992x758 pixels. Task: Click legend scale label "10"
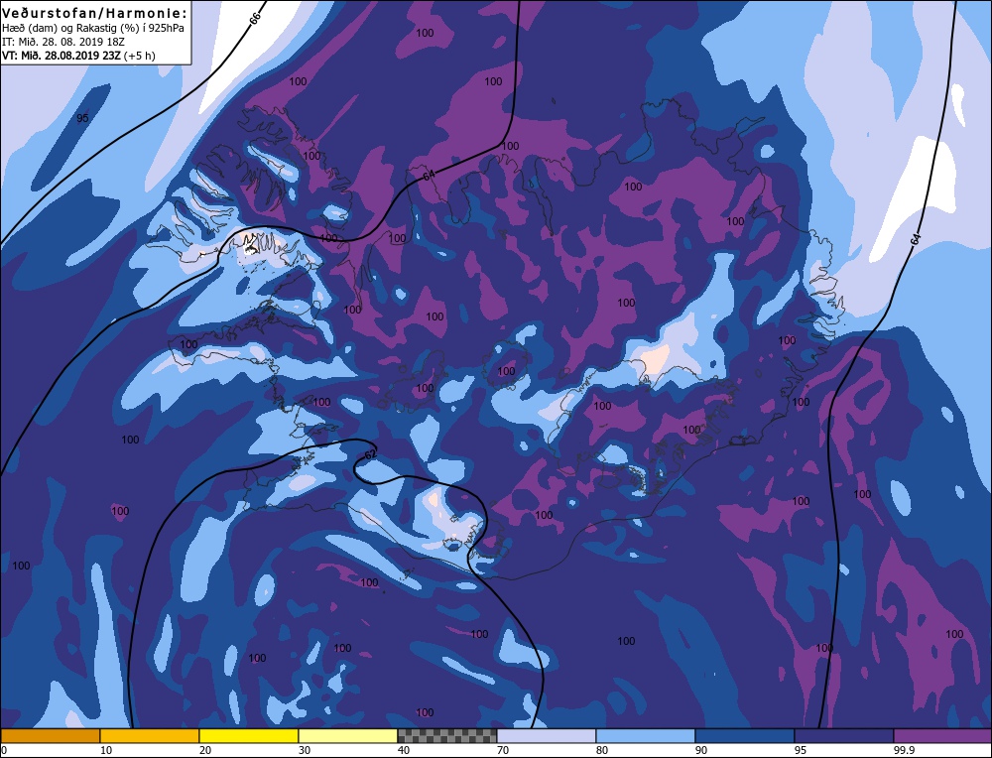pos(106,750)
